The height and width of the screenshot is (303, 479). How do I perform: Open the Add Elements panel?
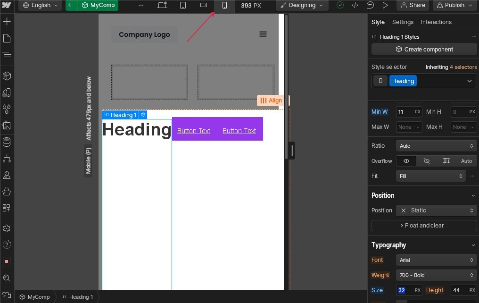pos(7,22)
